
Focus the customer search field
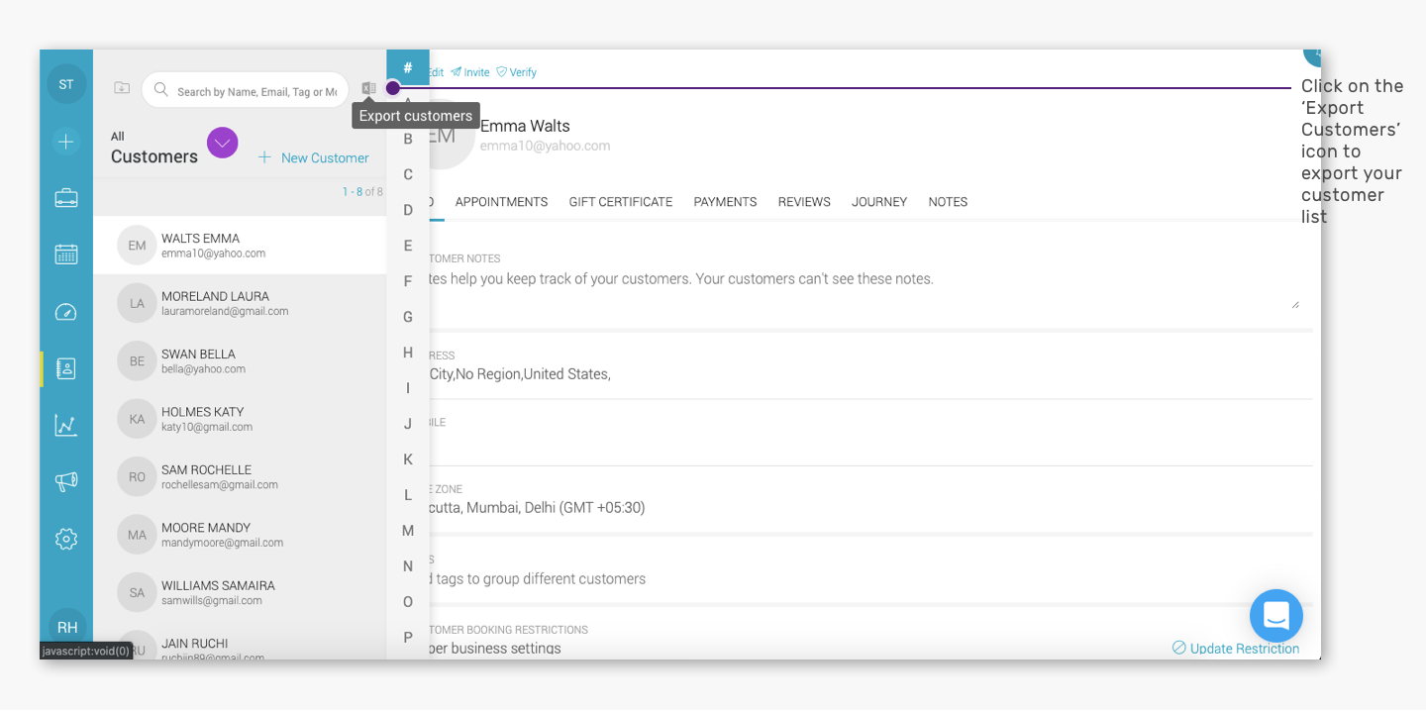click(x=246, y=91)
